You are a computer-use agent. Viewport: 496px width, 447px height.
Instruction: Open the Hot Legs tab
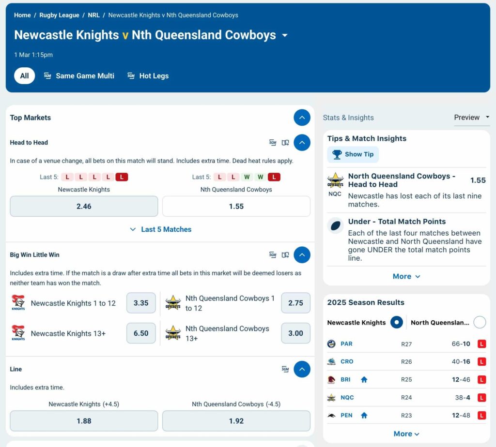pos(148,76)
